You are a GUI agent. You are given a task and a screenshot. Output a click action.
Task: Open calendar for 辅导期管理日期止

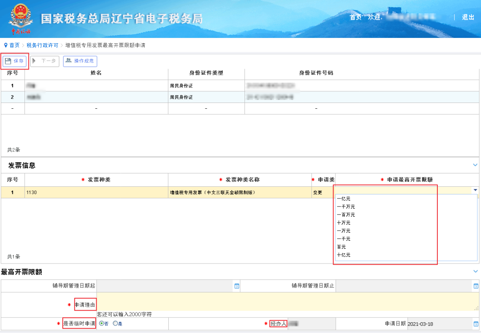click(x=476, y=286)
